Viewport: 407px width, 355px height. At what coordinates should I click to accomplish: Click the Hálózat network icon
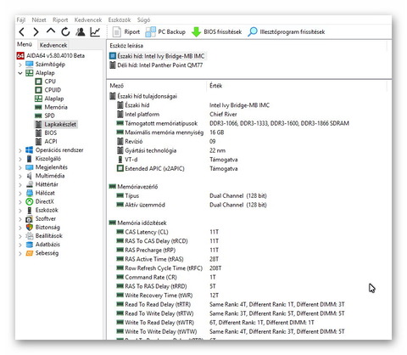tap(30, 193)
